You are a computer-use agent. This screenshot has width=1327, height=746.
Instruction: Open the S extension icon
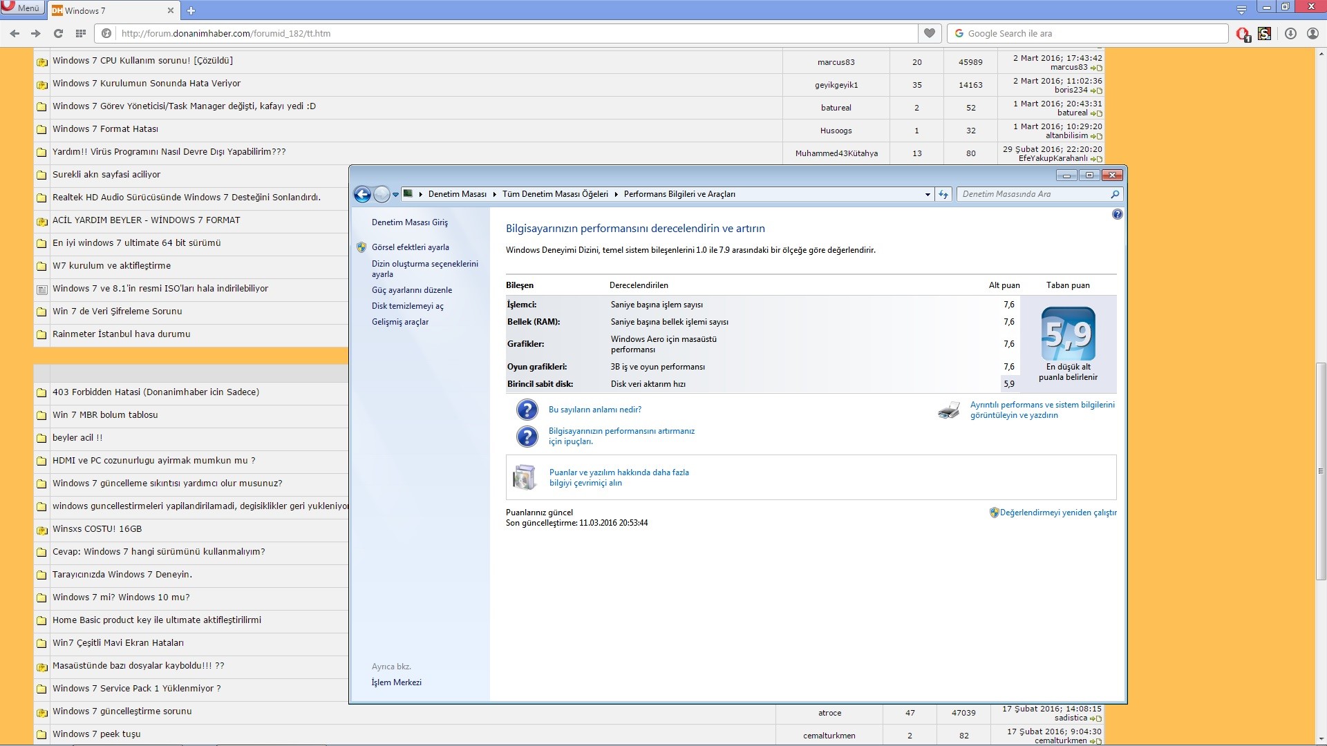1265,33
